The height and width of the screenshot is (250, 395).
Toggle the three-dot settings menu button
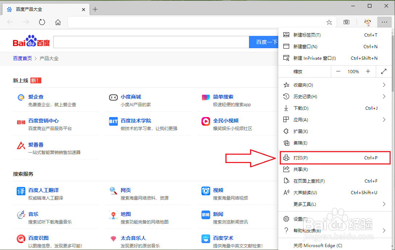point(384,22)
